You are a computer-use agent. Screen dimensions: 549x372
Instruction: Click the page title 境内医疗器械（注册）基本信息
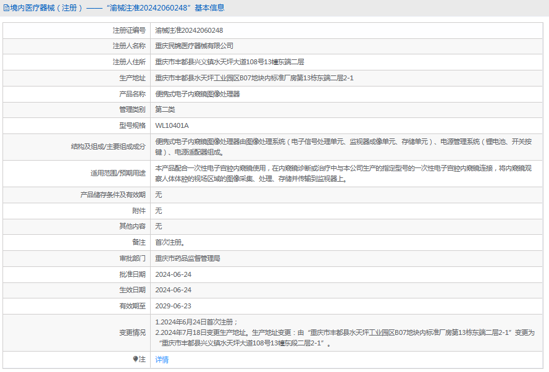[117, 7]
